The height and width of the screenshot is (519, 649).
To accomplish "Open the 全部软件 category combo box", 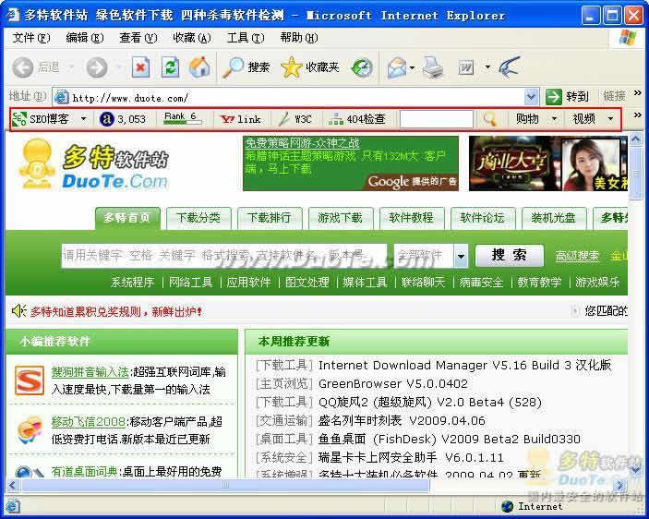I will click(x=431, y=256).
